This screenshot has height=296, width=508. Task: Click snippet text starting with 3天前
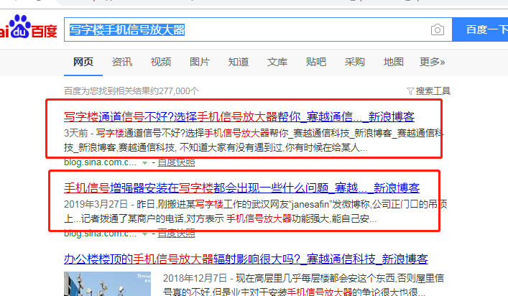pyautogui.click(x=254, y=140)
